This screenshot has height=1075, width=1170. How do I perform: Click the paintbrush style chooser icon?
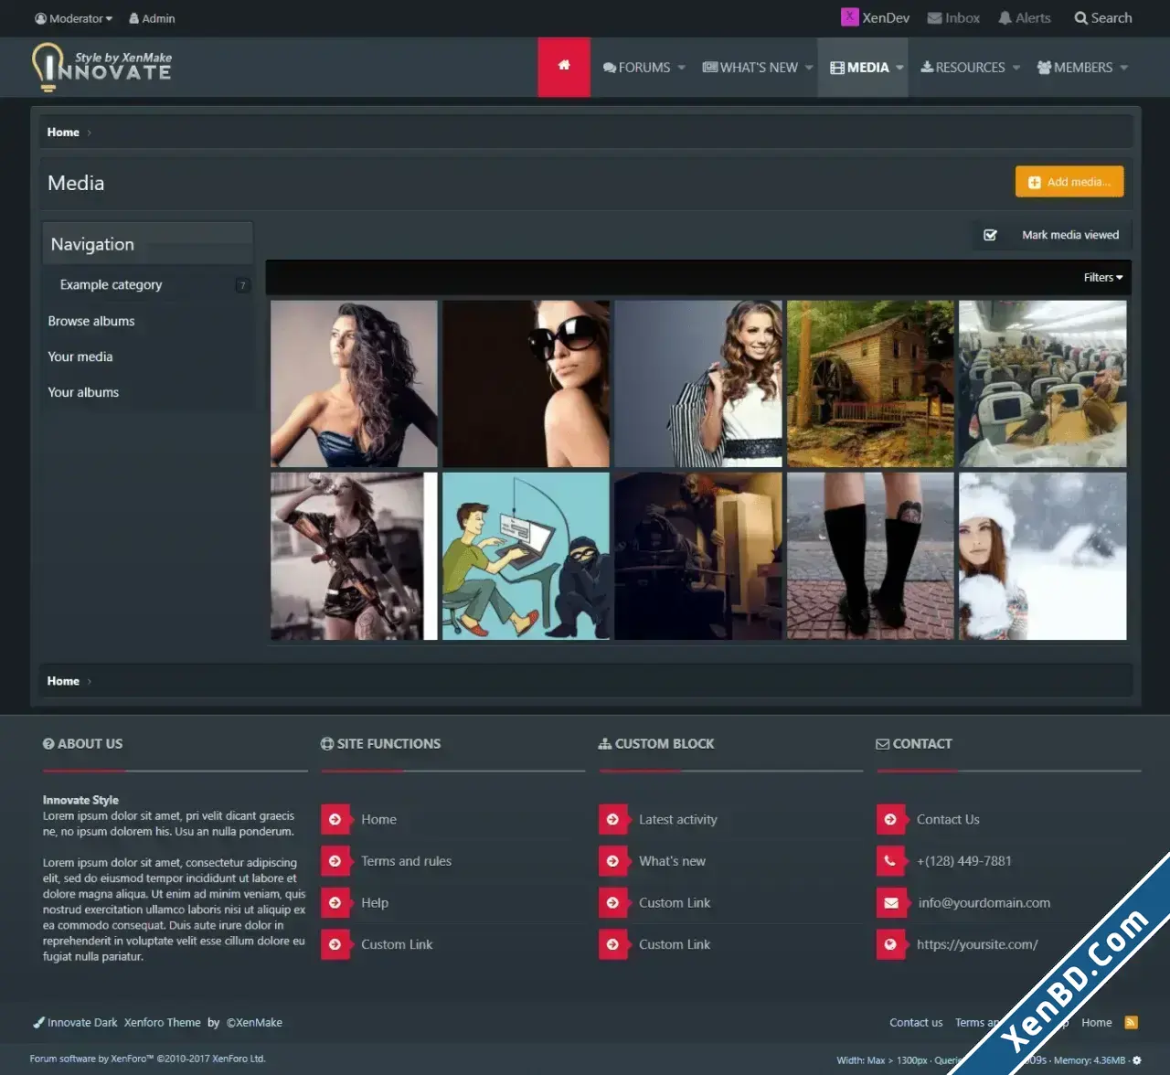tap(38, 1023)
